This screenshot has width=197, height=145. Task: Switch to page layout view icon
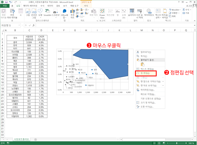pos(159,143)
